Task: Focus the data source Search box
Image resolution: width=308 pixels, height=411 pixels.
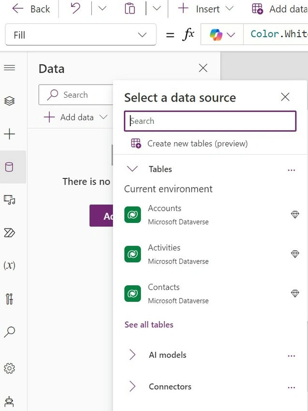Action: point(210,121)
